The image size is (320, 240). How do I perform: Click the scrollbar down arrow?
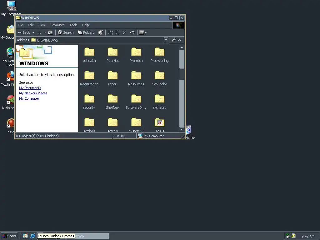coord(182,129)
